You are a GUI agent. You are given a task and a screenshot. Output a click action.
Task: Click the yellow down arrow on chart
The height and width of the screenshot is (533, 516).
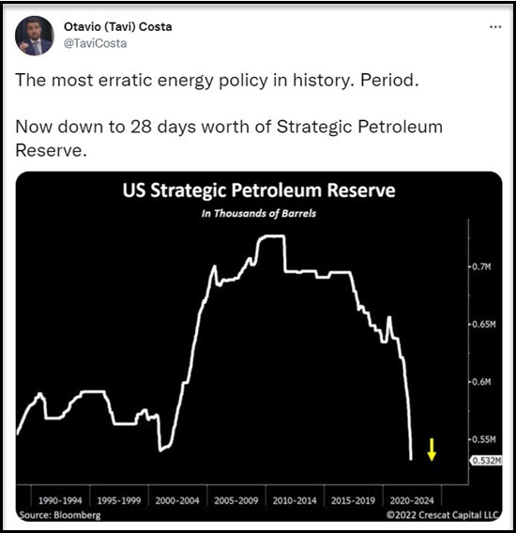(432, 449)
